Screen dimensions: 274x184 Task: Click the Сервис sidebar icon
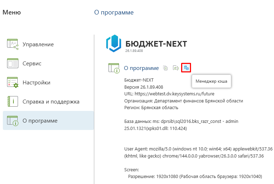click(x=13, y=64)
